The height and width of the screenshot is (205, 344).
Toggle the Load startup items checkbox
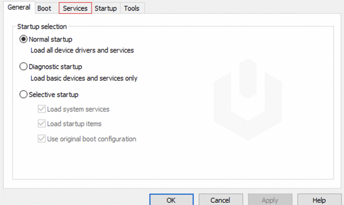pyautogui.click(x=42, y=124)
